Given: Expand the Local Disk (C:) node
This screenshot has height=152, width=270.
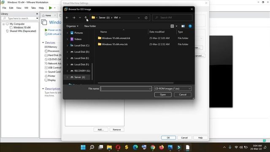Looking at the screenshot, I should point(67,46).
